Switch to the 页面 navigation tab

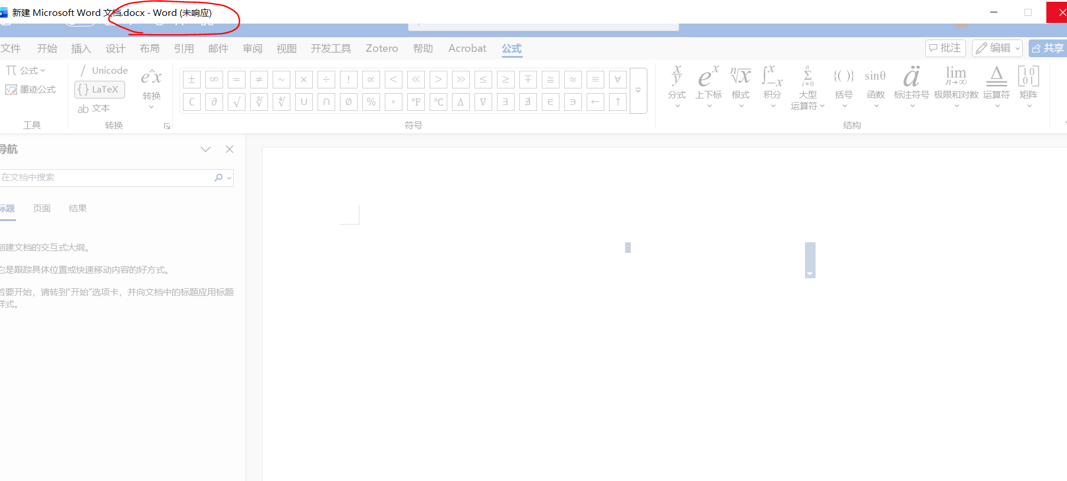point(42,208)
